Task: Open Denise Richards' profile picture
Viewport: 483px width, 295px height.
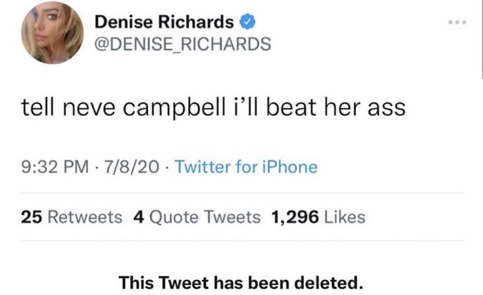Action: (52, 33)
